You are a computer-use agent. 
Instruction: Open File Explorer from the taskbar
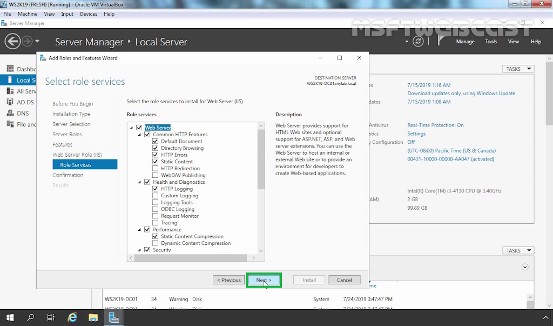tap(93, 317)
